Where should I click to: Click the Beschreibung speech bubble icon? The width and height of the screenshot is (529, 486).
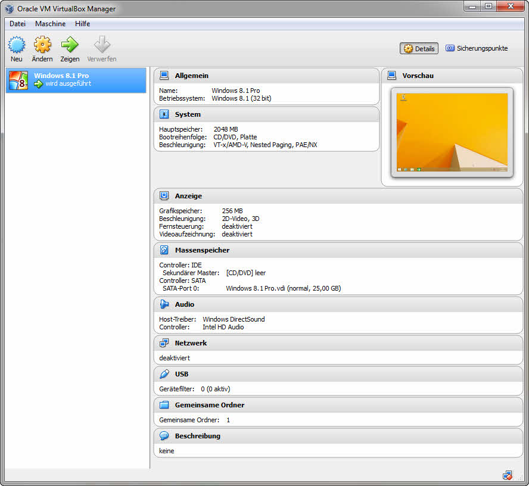164,436
